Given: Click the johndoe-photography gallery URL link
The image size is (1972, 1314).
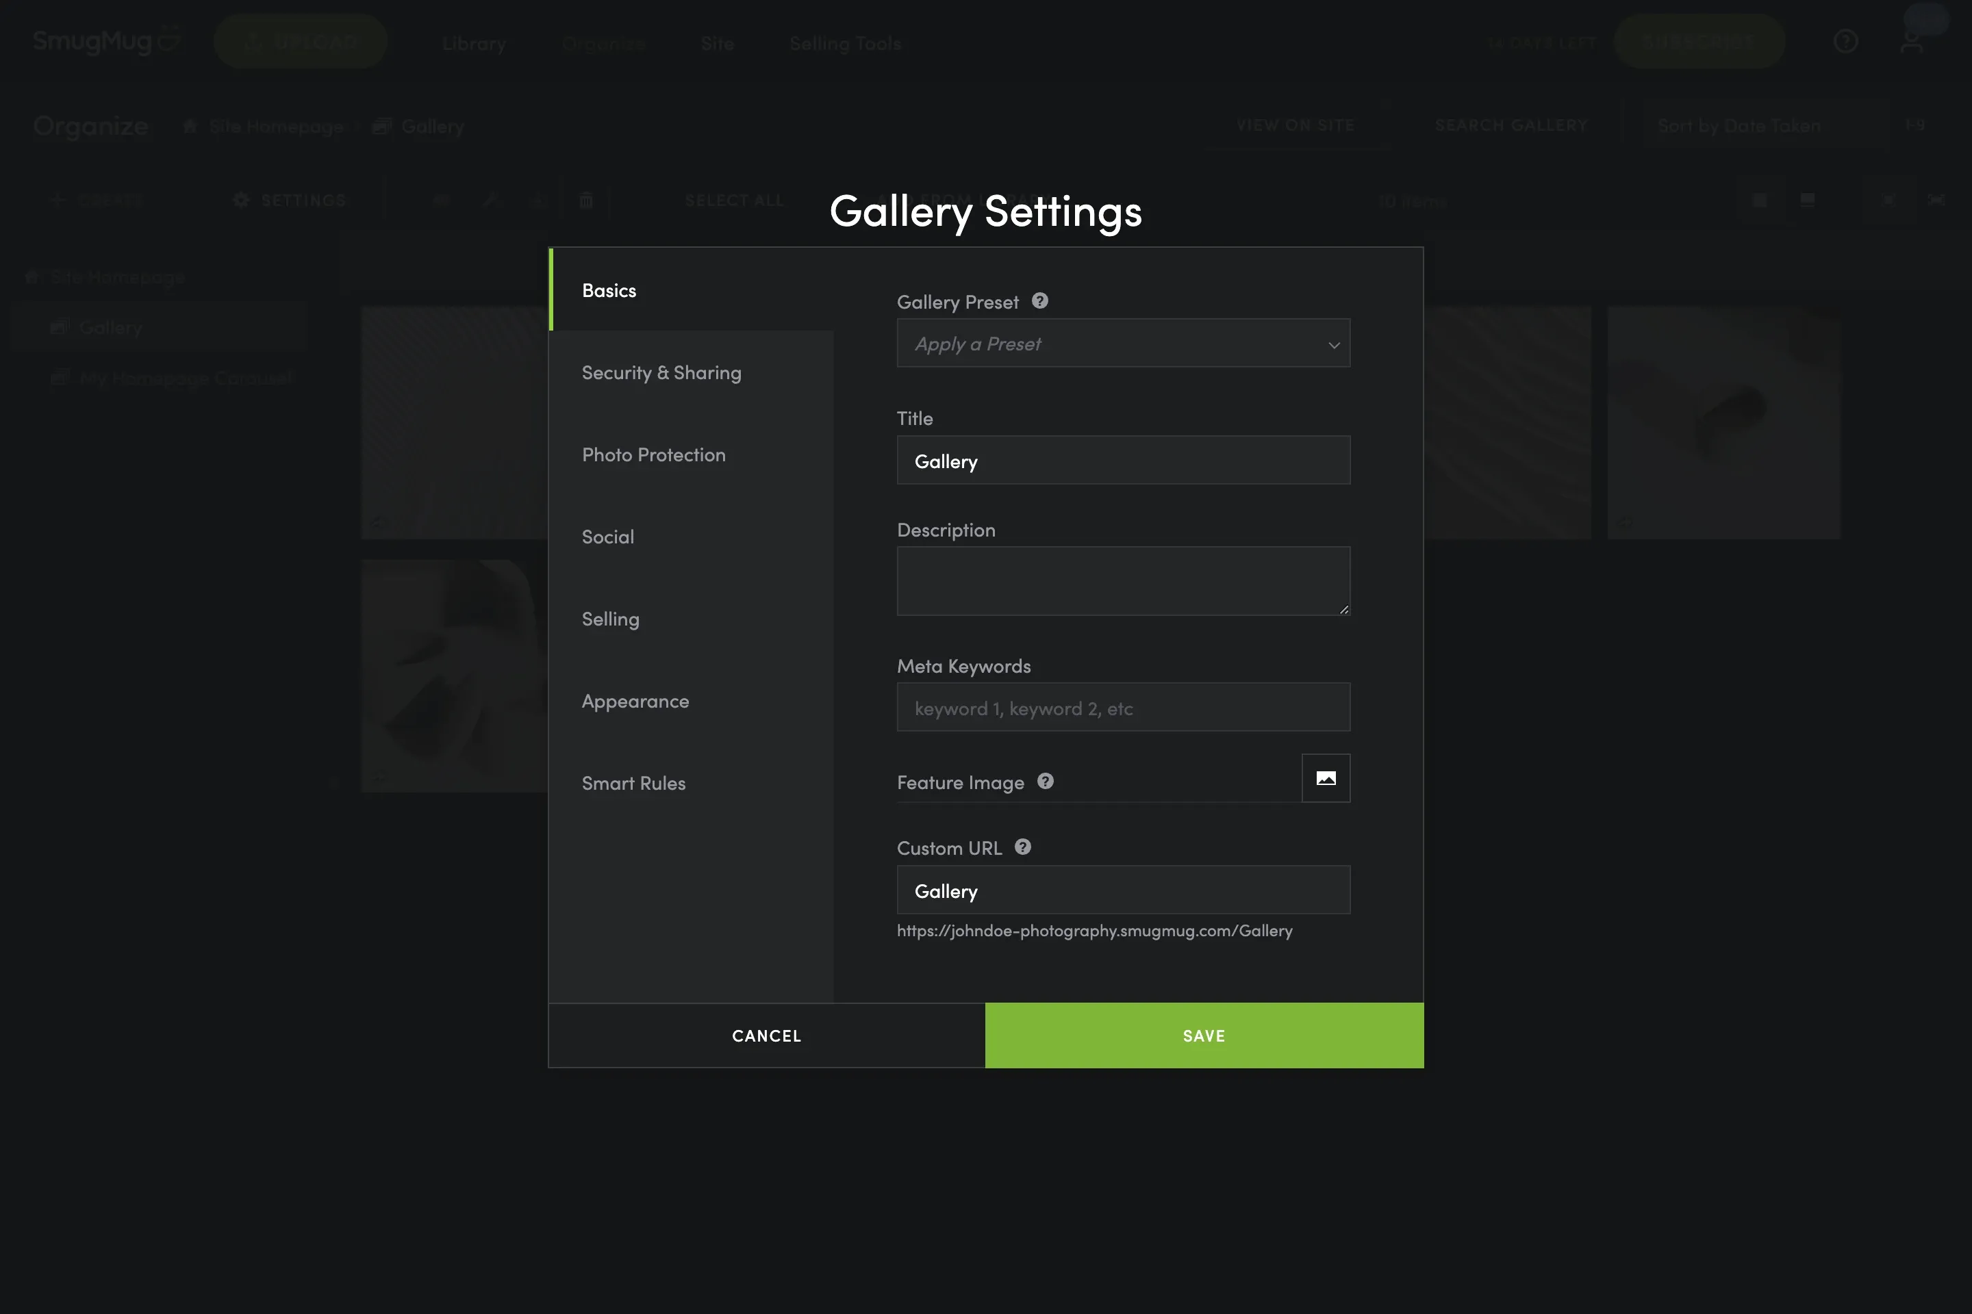Looking at the screenshot, I should pos(1094,930).
